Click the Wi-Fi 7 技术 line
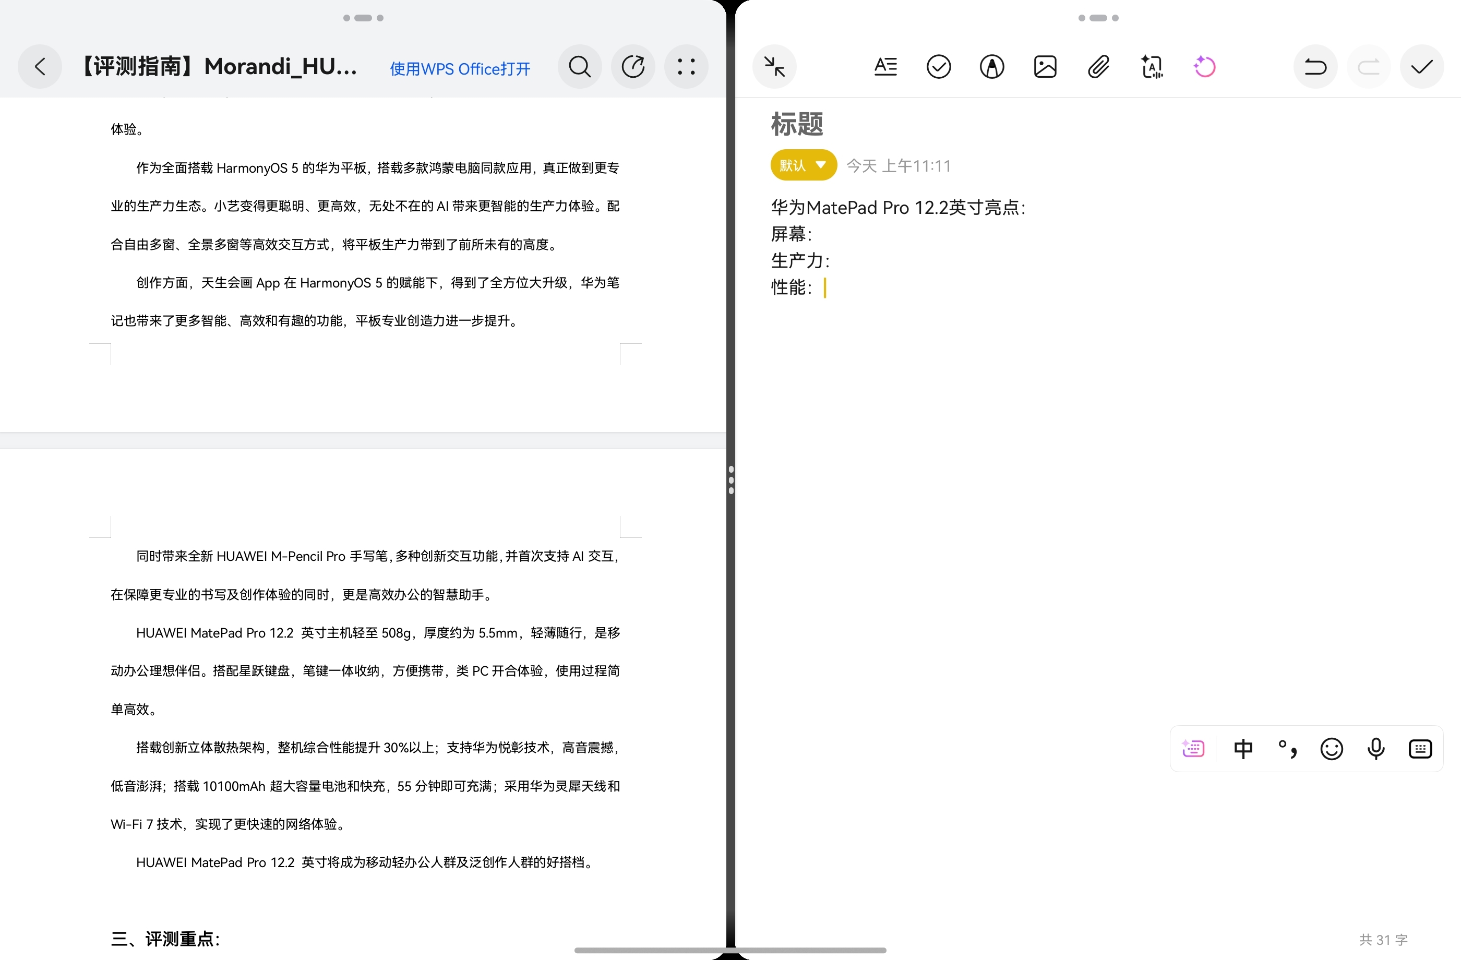This screenshot has height=960, width=1461. (229, 824)
